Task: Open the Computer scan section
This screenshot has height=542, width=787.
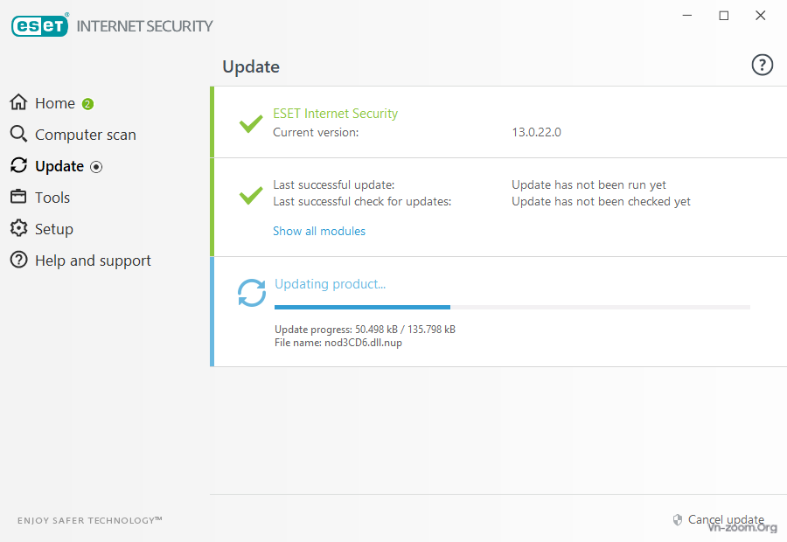Action: coord(86,135)
